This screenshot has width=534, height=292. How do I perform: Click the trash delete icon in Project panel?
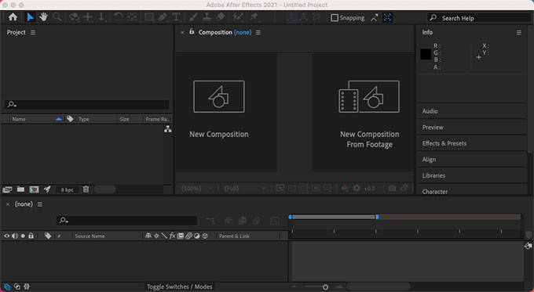(x=86, y=189)
